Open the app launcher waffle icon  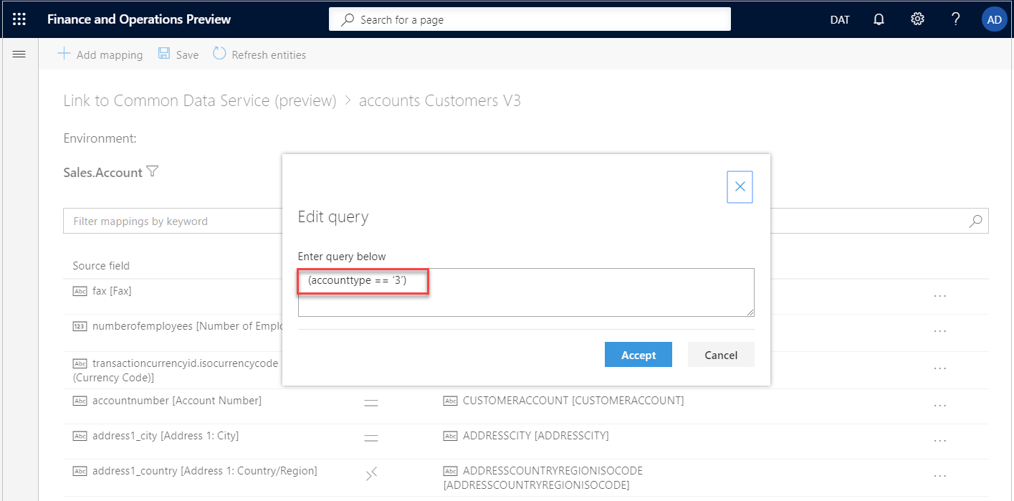(19, 19)
